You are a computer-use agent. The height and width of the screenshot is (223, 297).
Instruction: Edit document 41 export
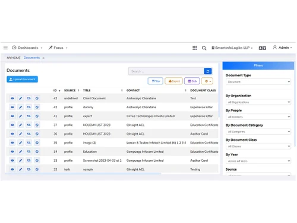(x=21, y=116)
